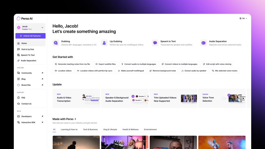Open the clapperboard woman video thumbnail
The image size is (265, 149).
pos(125,142)
